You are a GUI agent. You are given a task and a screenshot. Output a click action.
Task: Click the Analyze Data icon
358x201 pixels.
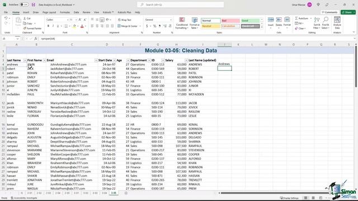click(337, 23)
